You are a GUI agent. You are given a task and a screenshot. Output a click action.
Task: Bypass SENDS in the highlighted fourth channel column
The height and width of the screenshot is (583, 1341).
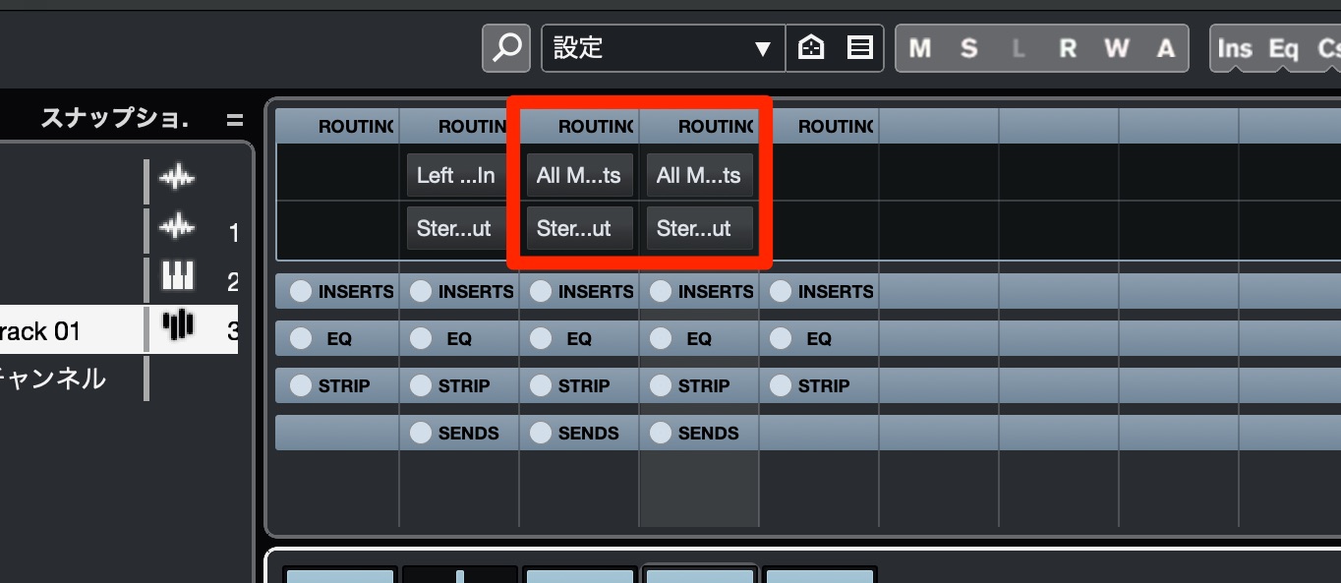click(x=661, y=433)
